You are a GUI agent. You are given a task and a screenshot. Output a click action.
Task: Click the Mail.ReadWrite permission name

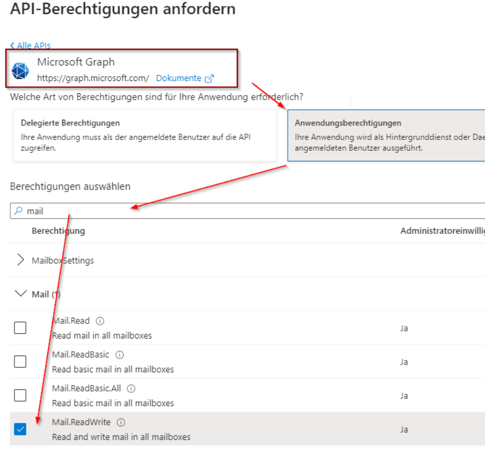point(81,422)
